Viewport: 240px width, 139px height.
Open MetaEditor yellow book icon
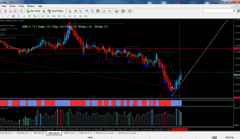[x=44, y=11]
